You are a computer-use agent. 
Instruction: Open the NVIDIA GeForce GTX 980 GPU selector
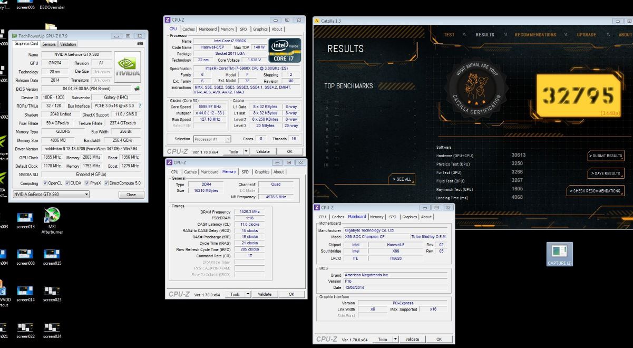51,194
